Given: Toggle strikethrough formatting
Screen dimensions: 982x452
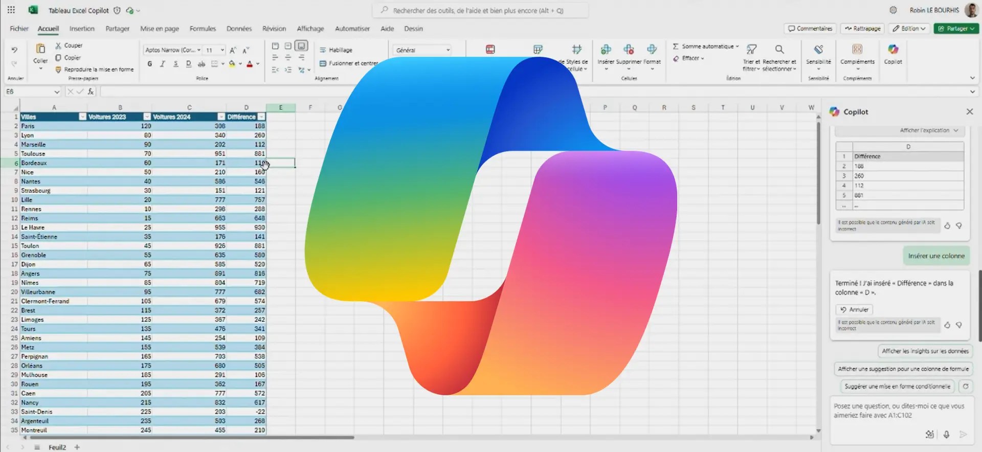Looking at the screenshot, I should 202,64.
